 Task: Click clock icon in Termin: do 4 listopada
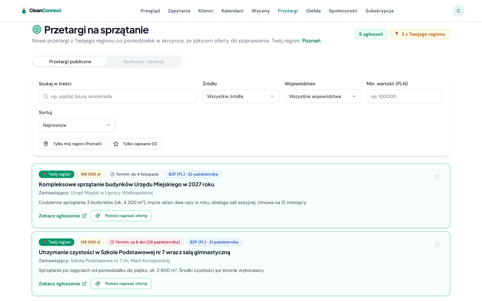pyautogui.click(x=112, y=174)
